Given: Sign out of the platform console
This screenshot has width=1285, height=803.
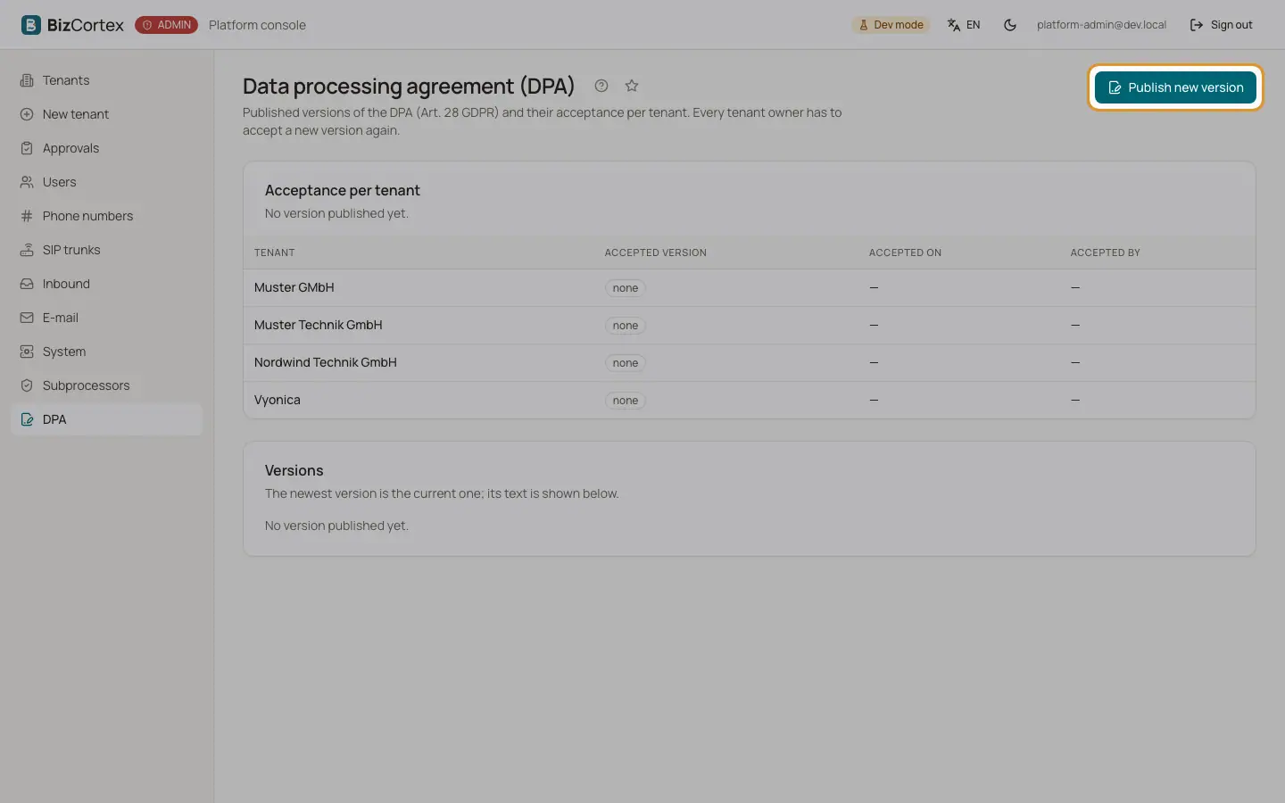Looking at the screenshot, I should [1221, 25].
